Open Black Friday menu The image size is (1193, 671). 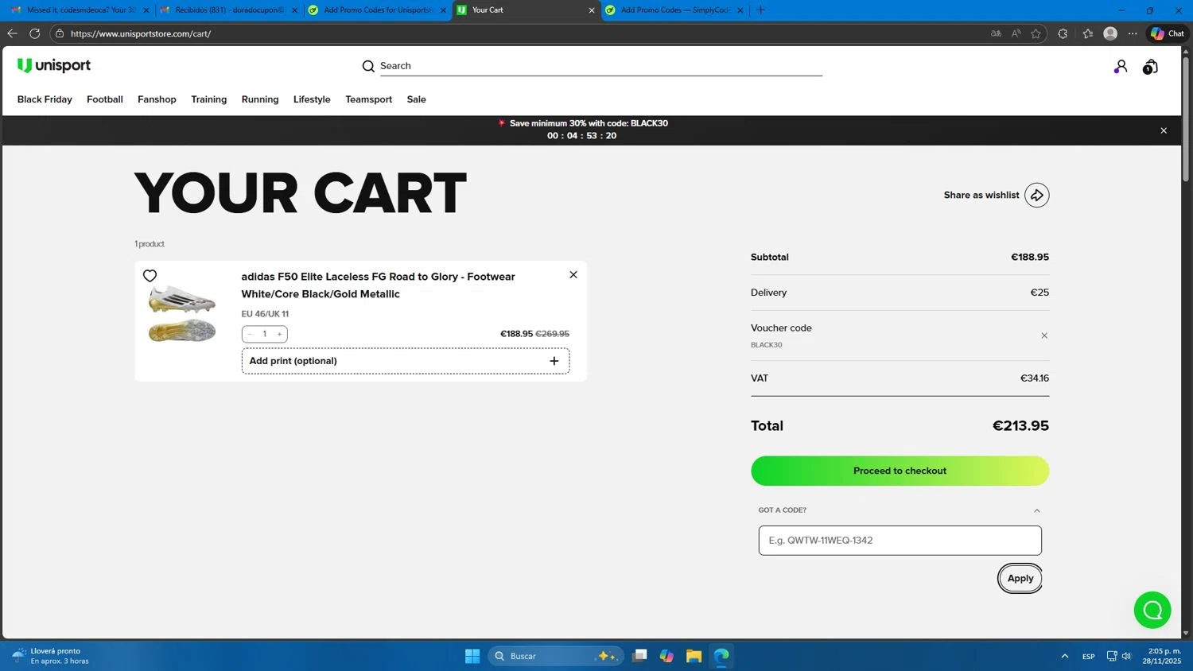click(45, 99)
